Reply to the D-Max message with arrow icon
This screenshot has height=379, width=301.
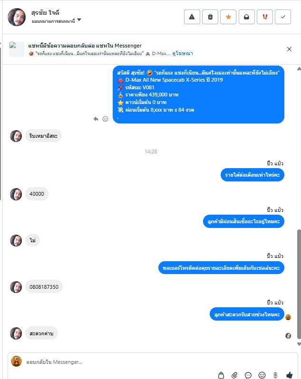(96, 119)
